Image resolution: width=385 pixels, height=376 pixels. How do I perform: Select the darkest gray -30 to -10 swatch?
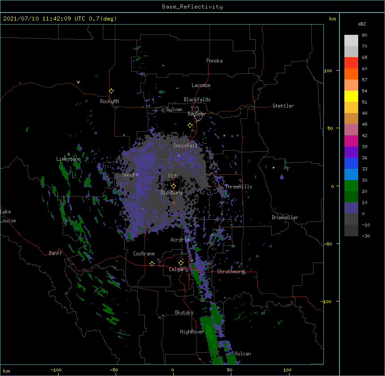tap(351, 230)
